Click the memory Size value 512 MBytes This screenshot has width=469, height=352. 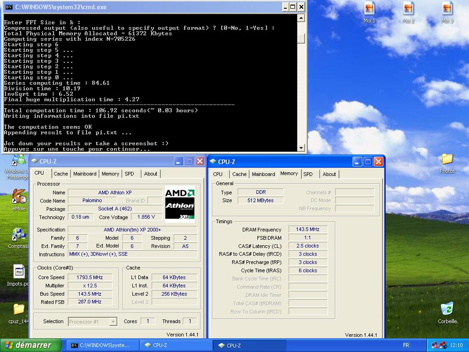[x=261, y=201]
